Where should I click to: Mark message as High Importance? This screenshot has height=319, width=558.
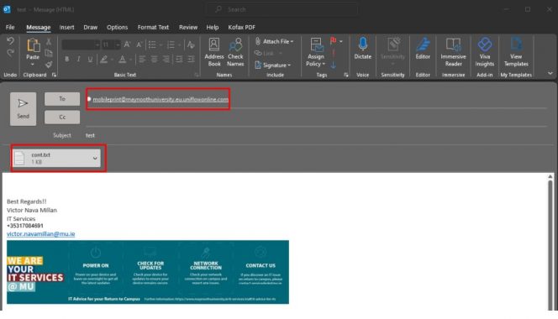(334, 53)
